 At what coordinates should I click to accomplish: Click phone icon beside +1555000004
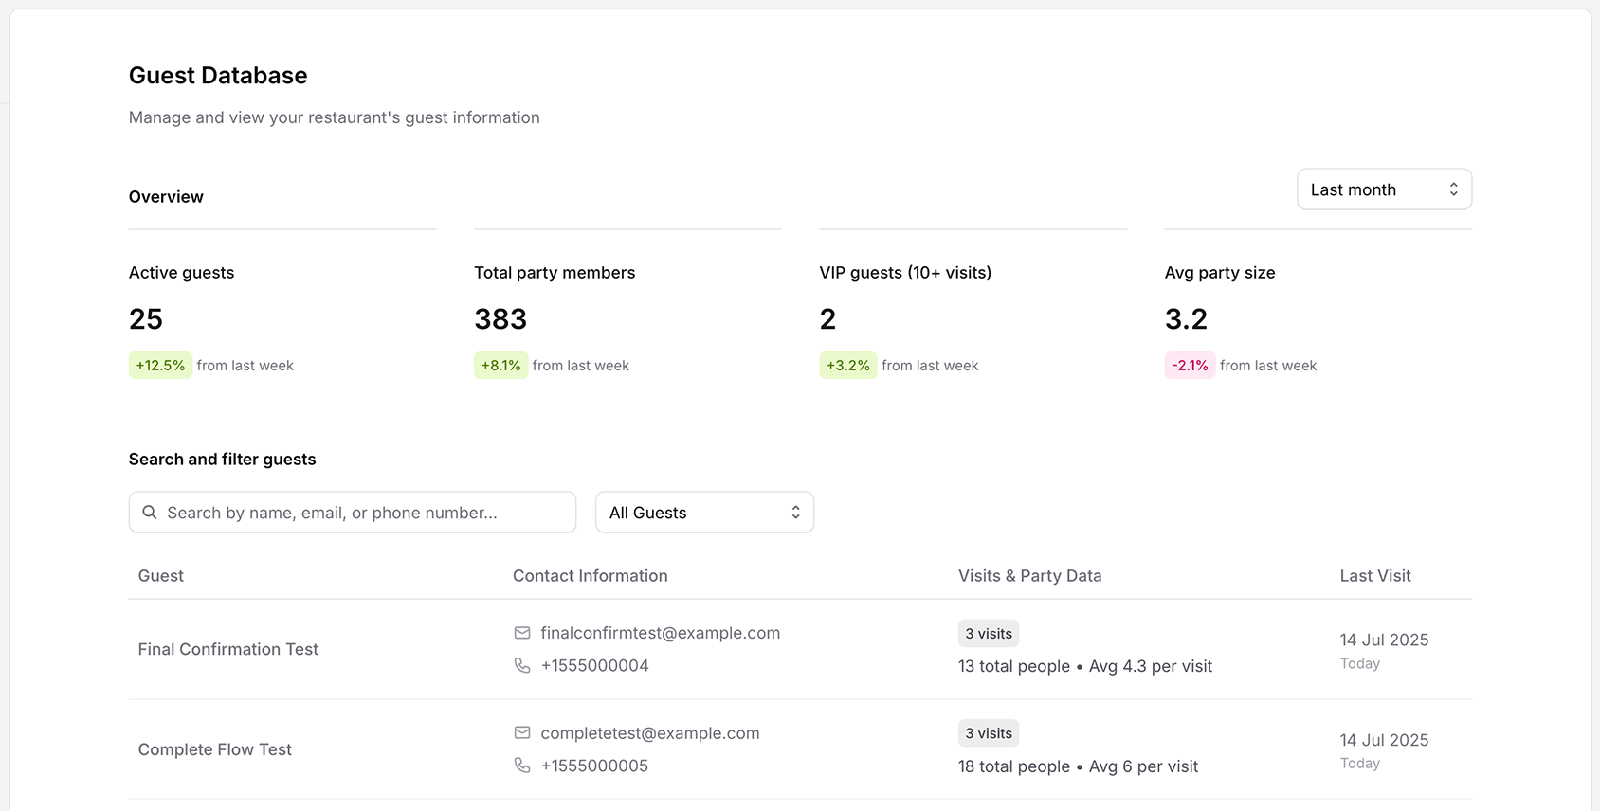pos(522,666)
